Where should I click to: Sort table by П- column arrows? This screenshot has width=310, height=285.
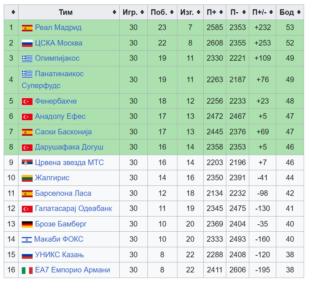click(244, 12)
